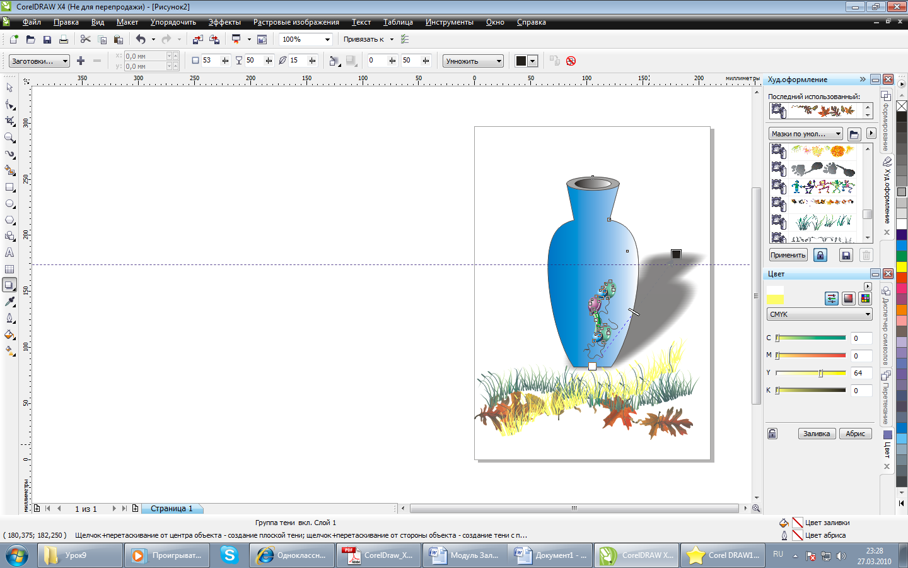Open Skype from the taskbar
The image size is (908, 568).
(229, 555)
